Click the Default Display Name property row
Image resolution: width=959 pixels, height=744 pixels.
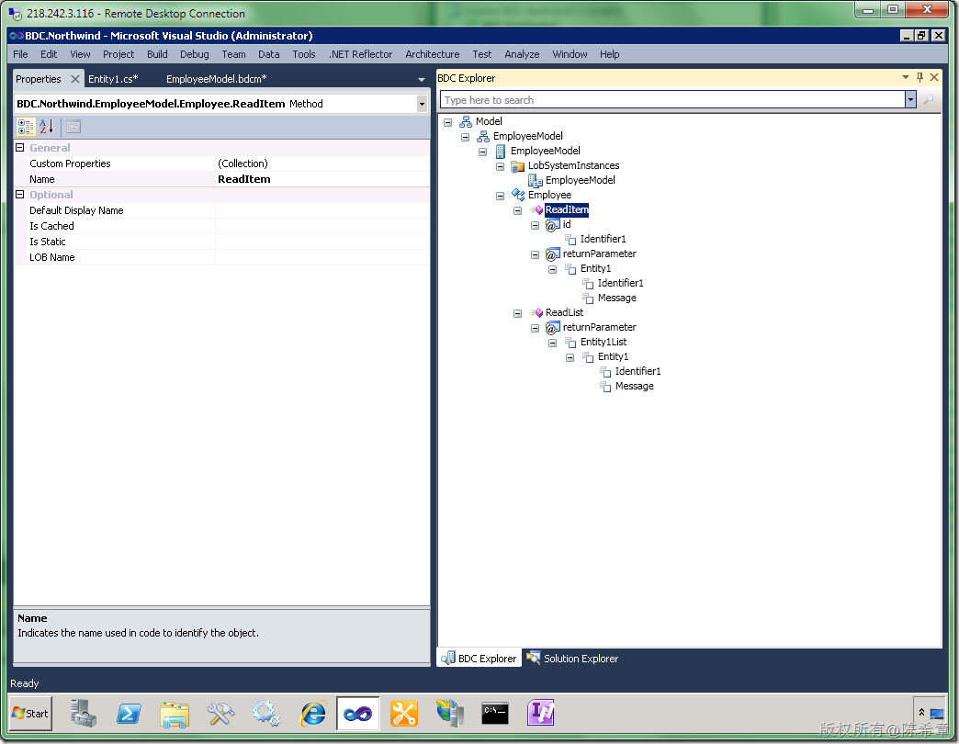pyautogui.click(x=222, y=210)
